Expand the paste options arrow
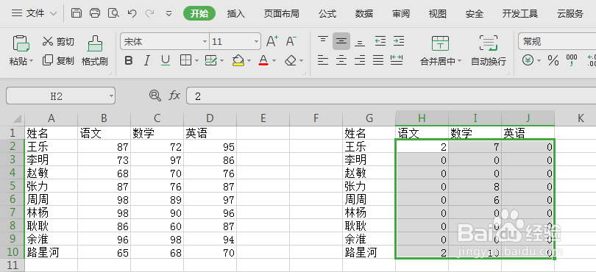The image size is (596, 272). click(31, 61)
